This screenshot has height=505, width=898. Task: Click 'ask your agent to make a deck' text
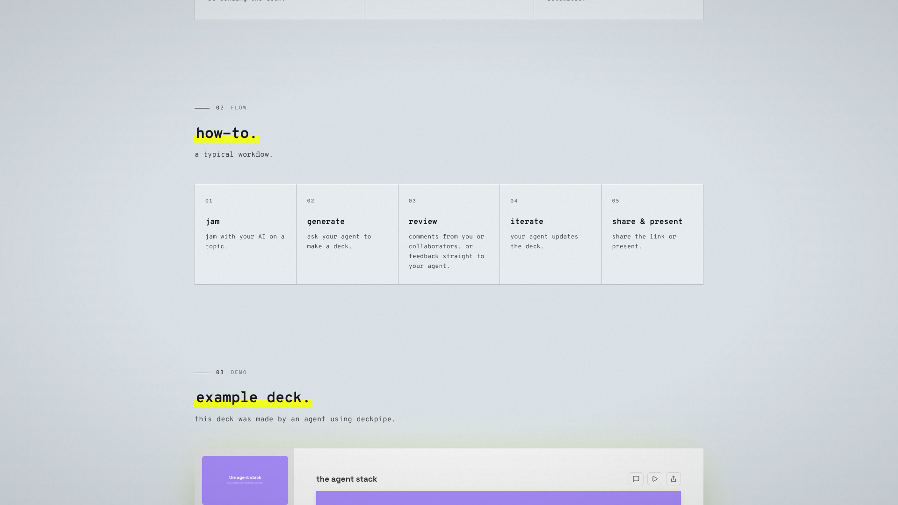339,242
